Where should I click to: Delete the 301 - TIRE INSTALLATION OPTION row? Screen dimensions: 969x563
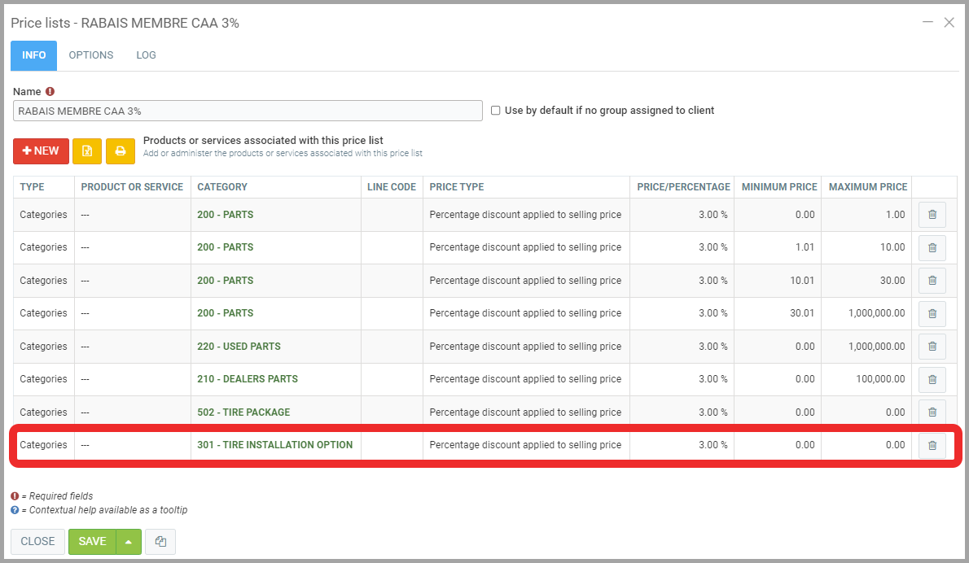tap(932, 445)
